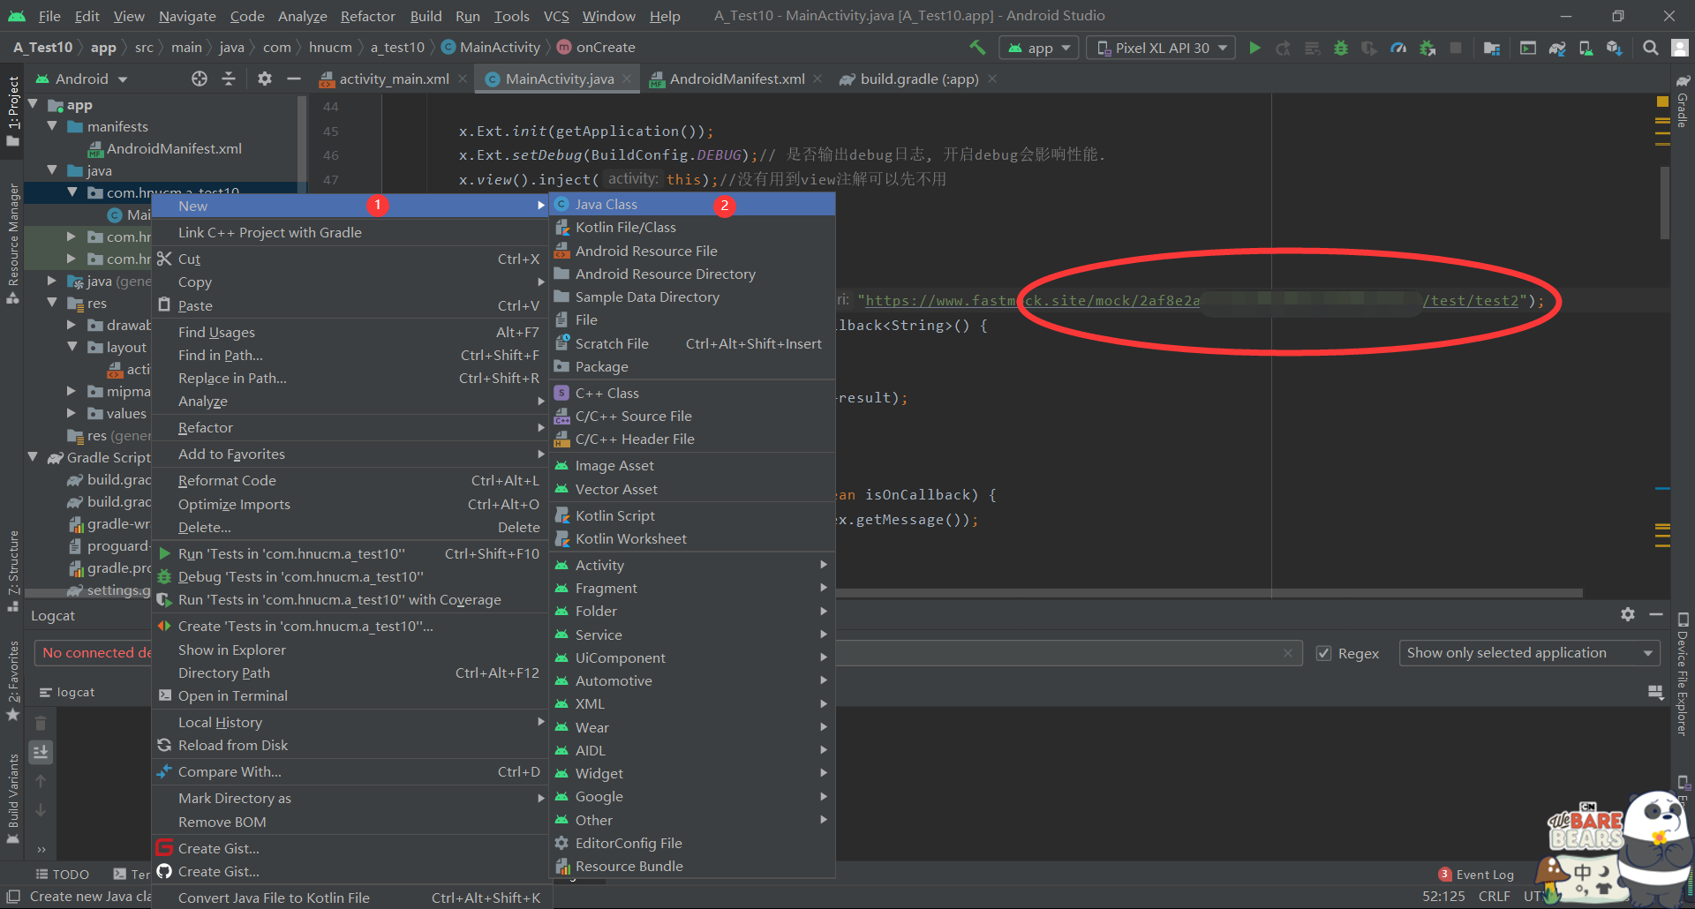
Task: Switch to MainActivity.java editor tab
Action: tap(559, 79)
